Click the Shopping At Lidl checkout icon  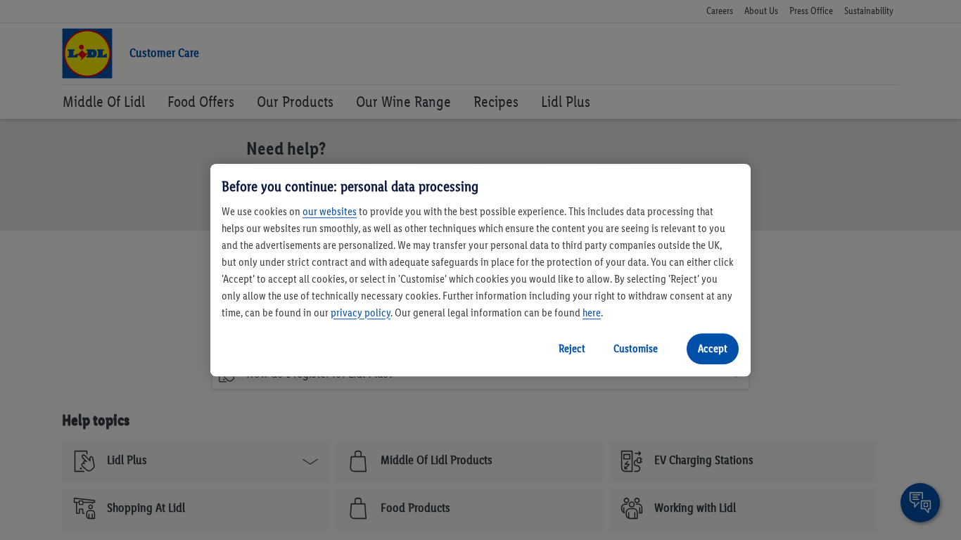coord(84,508)
